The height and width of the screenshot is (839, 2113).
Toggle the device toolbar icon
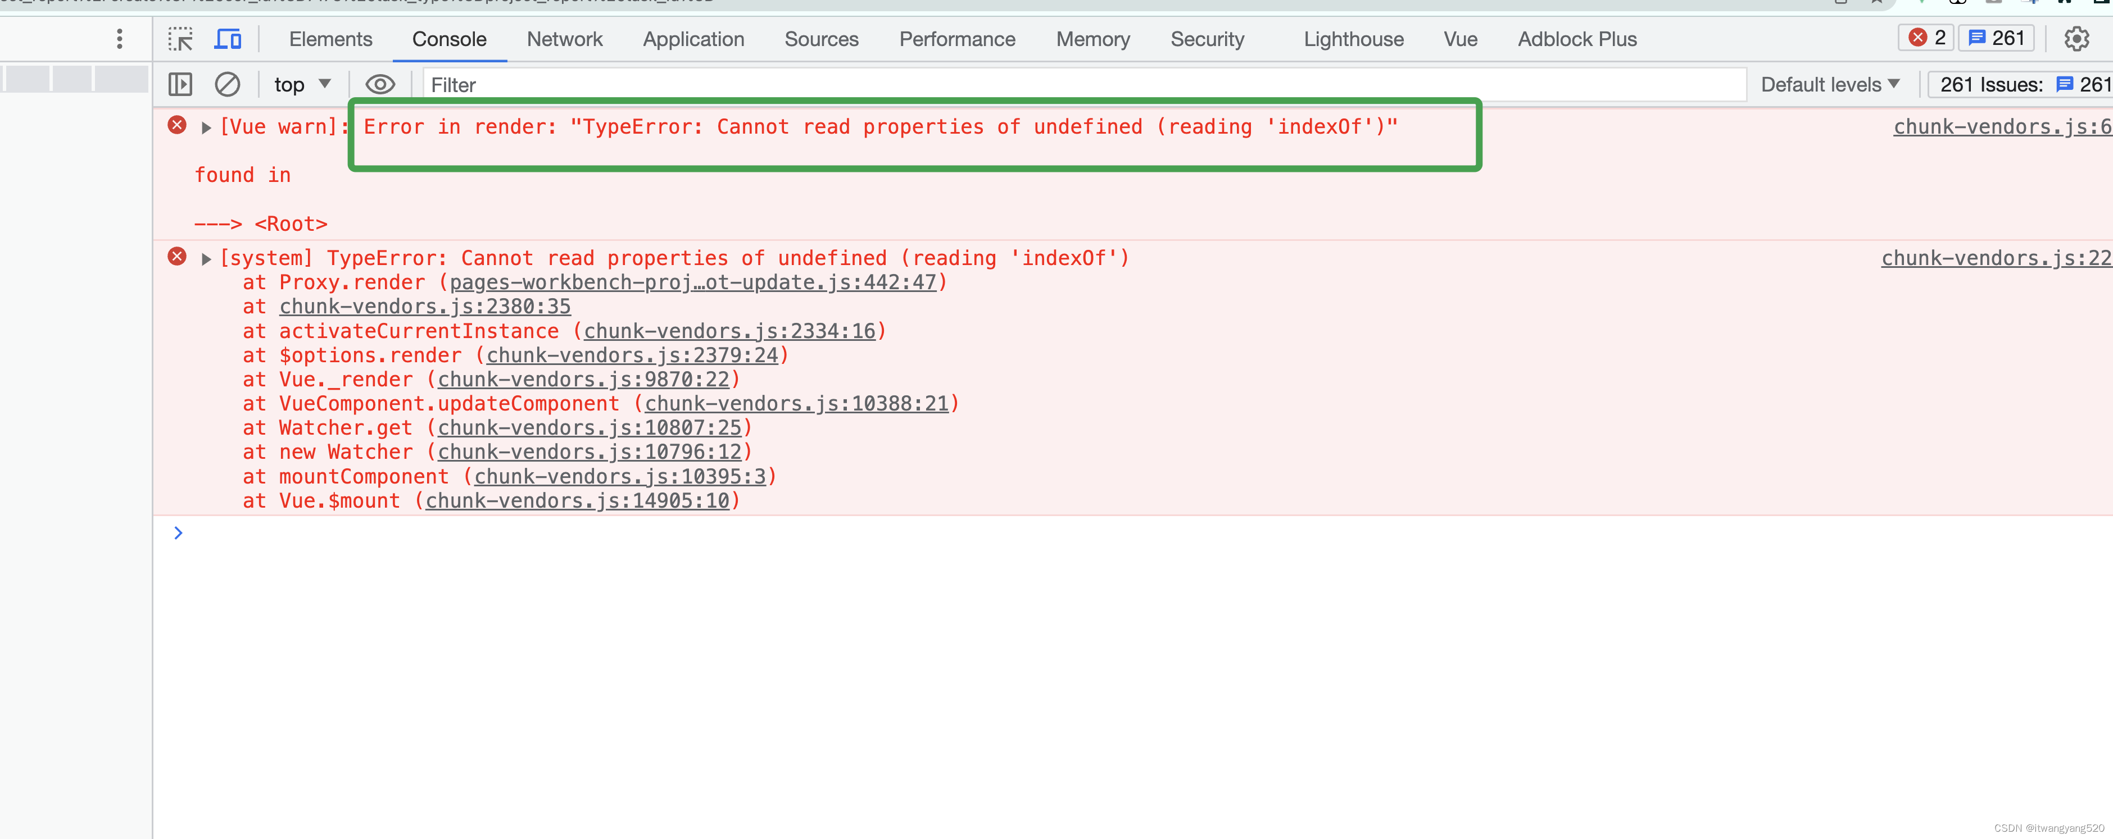coord(228,39)
